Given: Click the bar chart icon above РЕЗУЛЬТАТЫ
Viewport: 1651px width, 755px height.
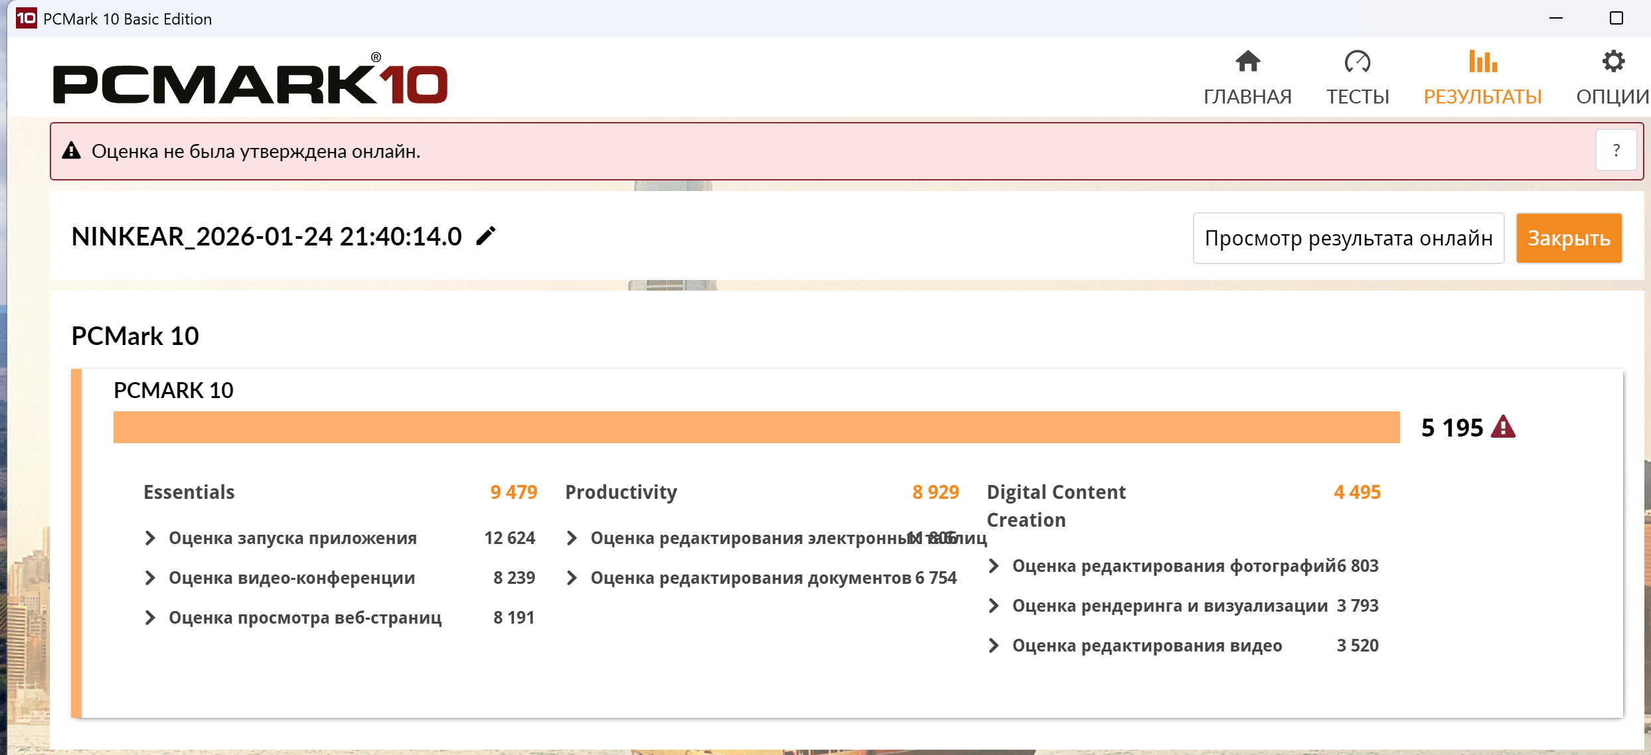Looking at the screenshot, I should (x=1482, y=62).
